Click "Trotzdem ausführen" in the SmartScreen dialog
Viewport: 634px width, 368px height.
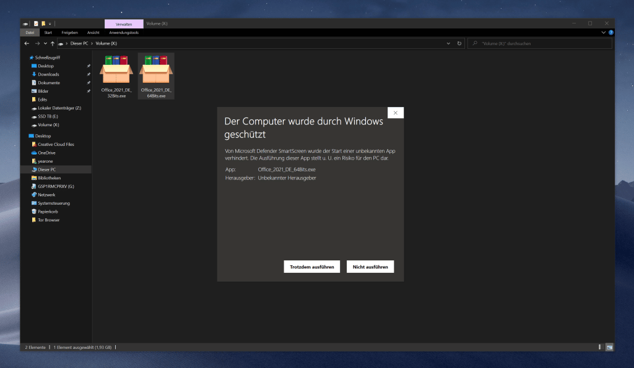coord(312,267)
